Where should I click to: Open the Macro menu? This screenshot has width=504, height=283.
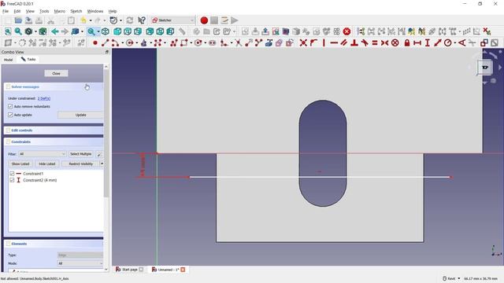(x=60, y=11)
